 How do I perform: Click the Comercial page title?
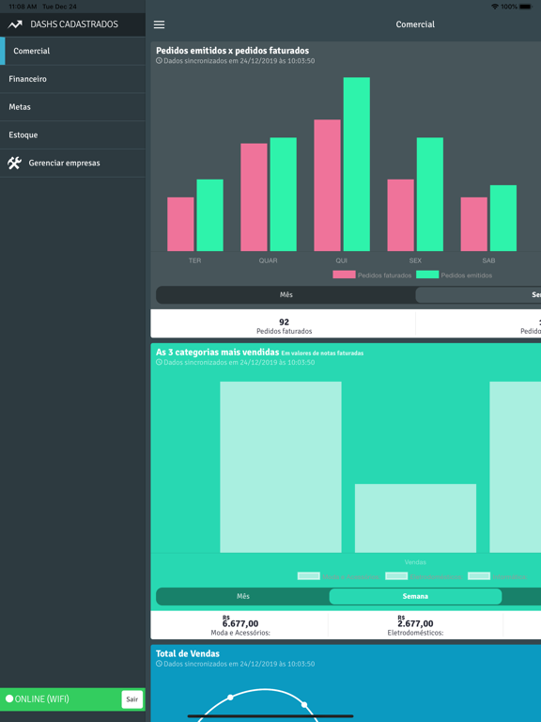point(415,24)
